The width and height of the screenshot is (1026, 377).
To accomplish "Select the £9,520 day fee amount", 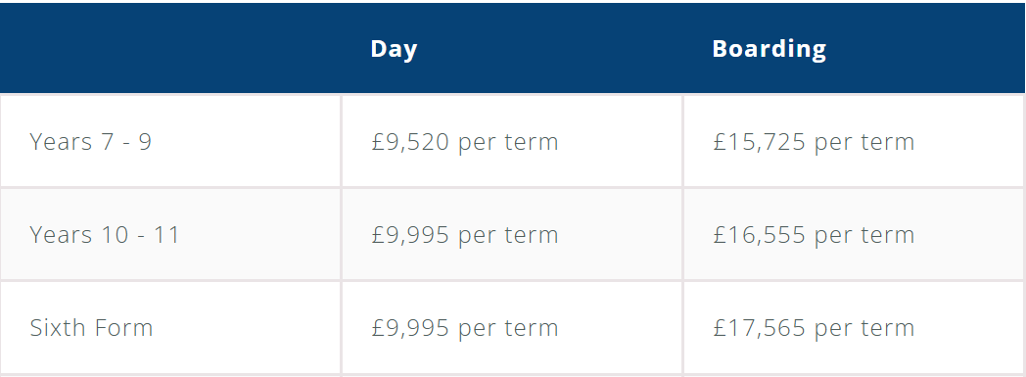I will [410, 143].
